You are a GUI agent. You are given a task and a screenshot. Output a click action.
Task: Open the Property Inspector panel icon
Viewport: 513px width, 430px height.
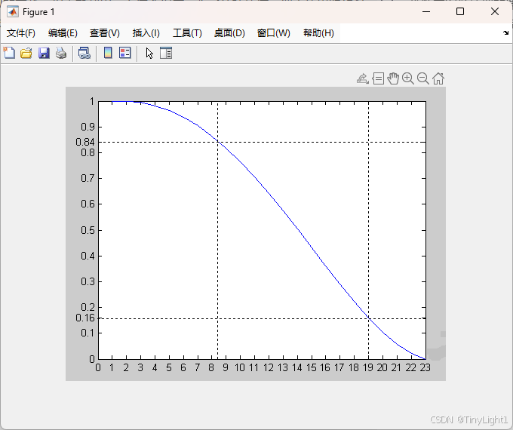pyautogui.click(x=166, y=53)
